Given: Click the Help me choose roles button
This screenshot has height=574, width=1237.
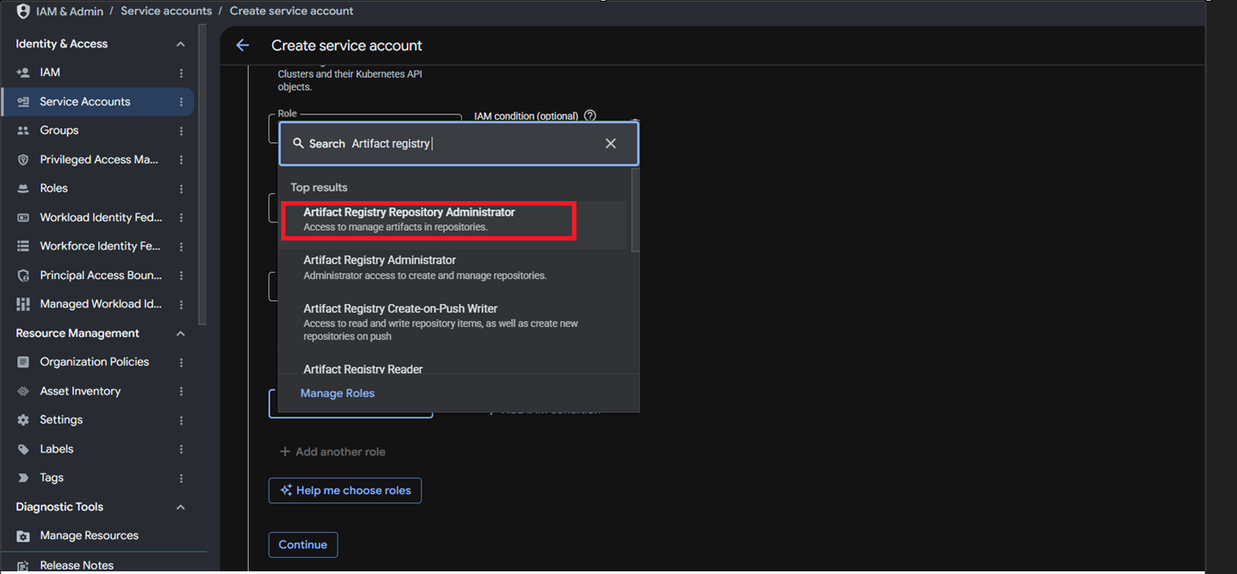Looking at the screenshot, I should coord(345,490).
